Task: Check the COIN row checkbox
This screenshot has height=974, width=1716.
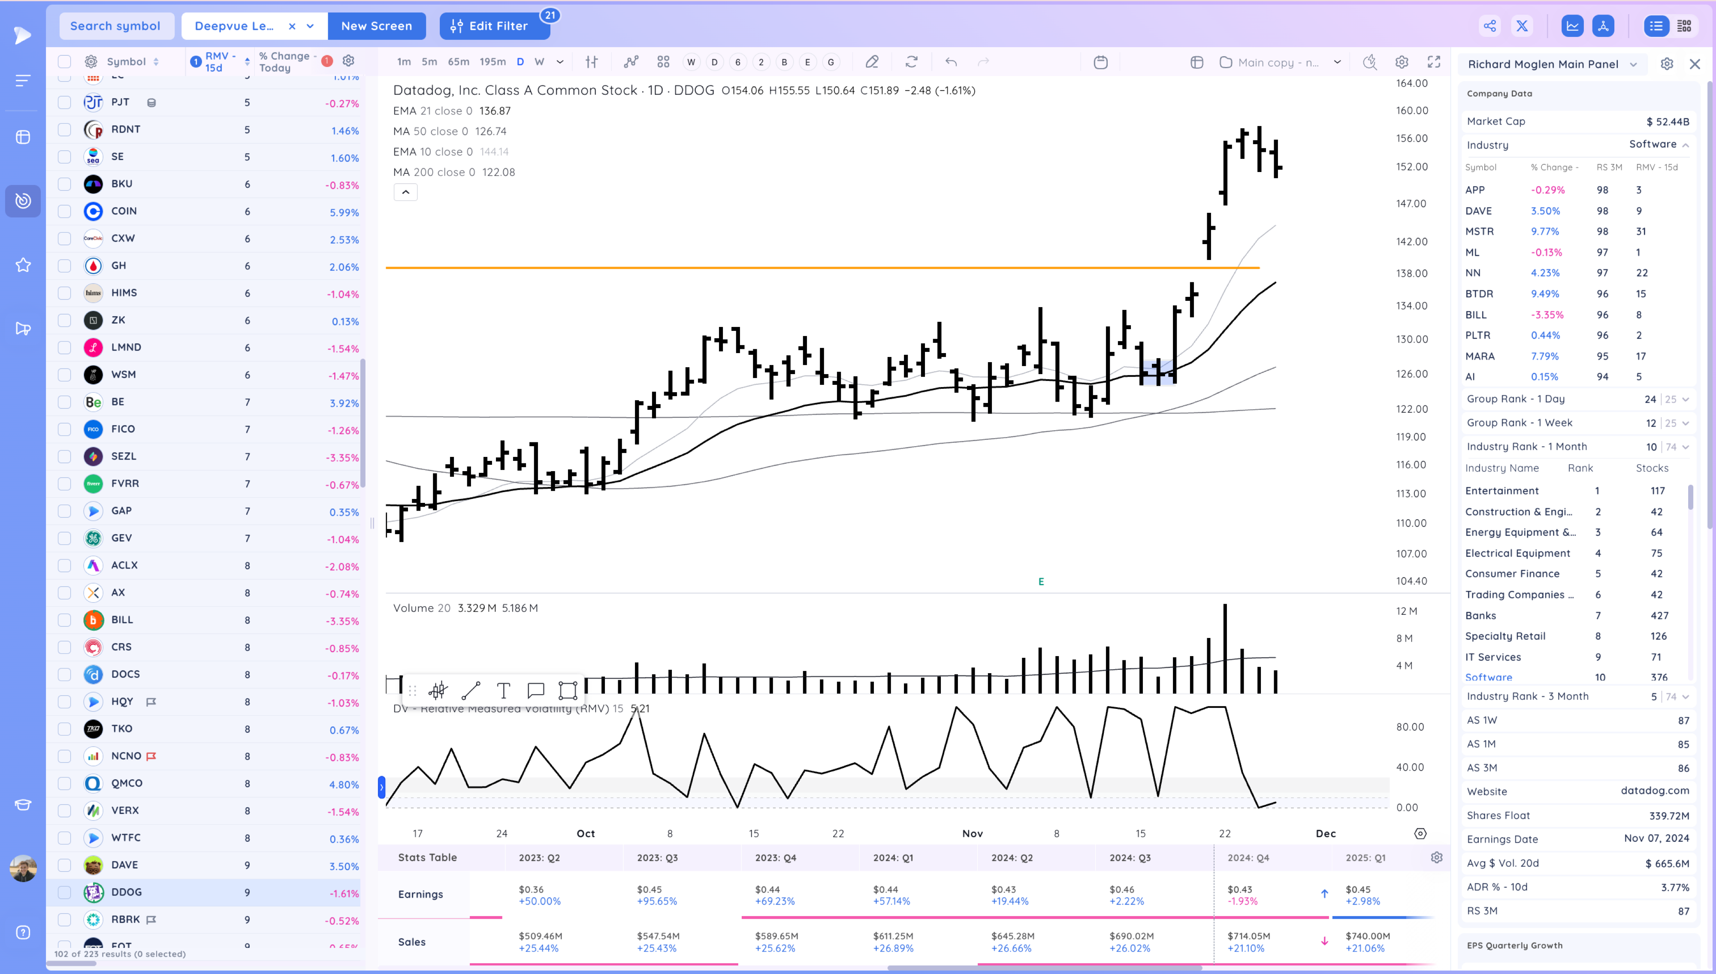Action: [64, 212]
